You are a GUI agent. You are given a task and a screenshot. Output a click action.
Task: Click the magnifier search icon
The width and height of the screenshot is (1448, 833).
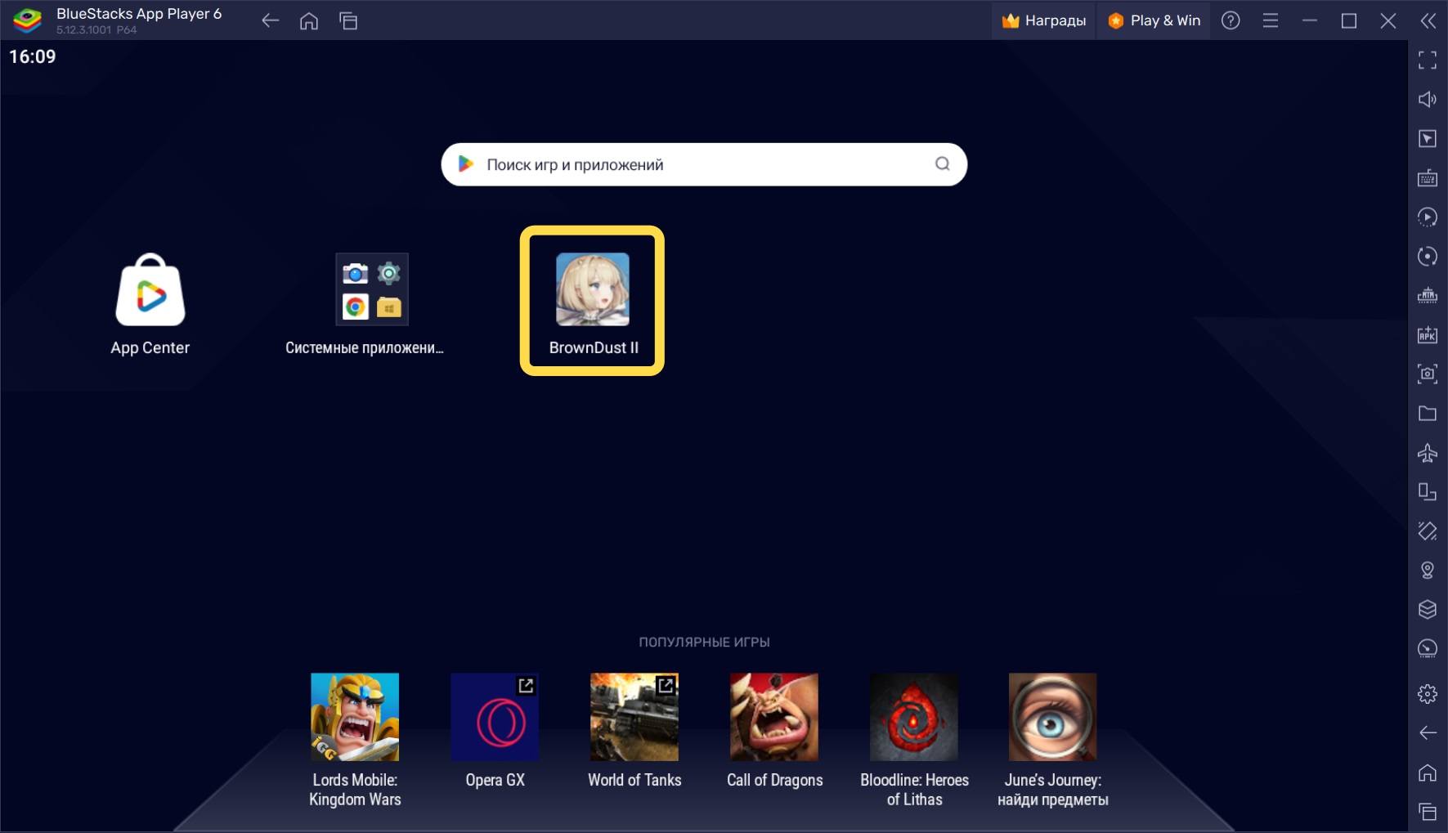(x=943, y=163)
